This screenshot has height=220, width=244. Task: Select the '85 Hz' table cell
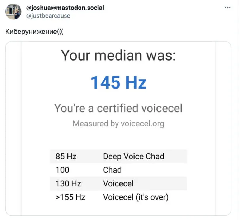click(x=66, y=156)
